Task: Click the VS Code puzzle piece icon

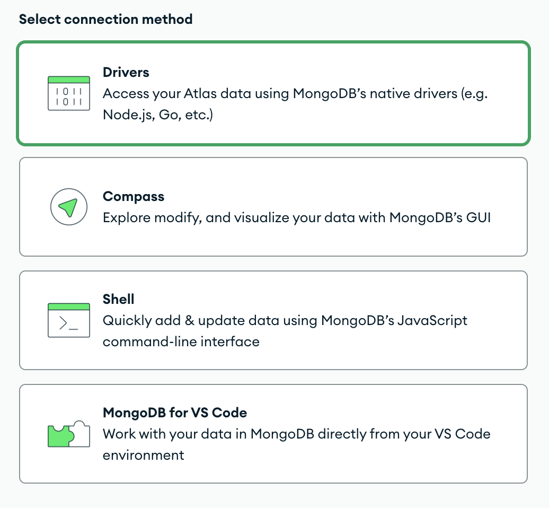Action: click(69, 433)
